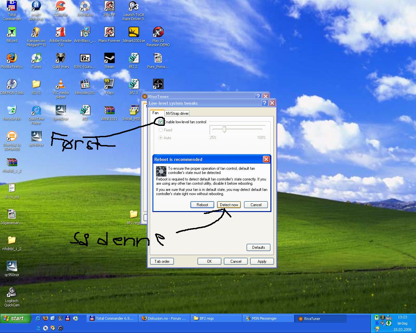The width and height of the screenshot is (416, 333).
Task: Click Apply in Low-level system tweaks
Action: coord(262,261)
